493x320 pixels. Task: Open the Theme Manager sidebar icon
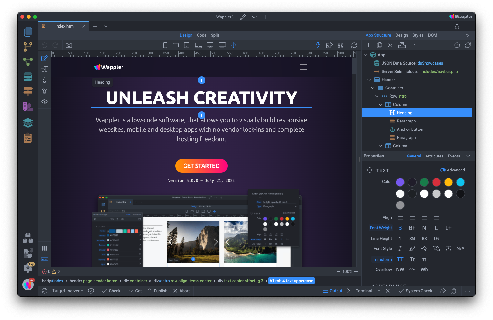(28, 107)
